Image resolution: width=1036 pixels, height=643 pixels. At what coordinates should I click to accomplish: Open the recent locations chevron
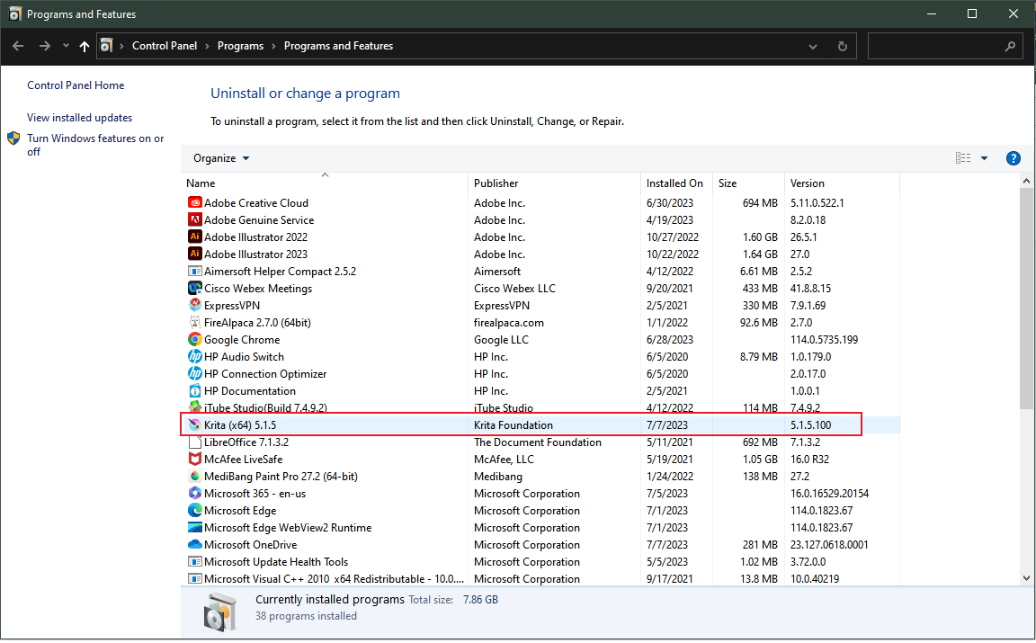tap(66, 46)
